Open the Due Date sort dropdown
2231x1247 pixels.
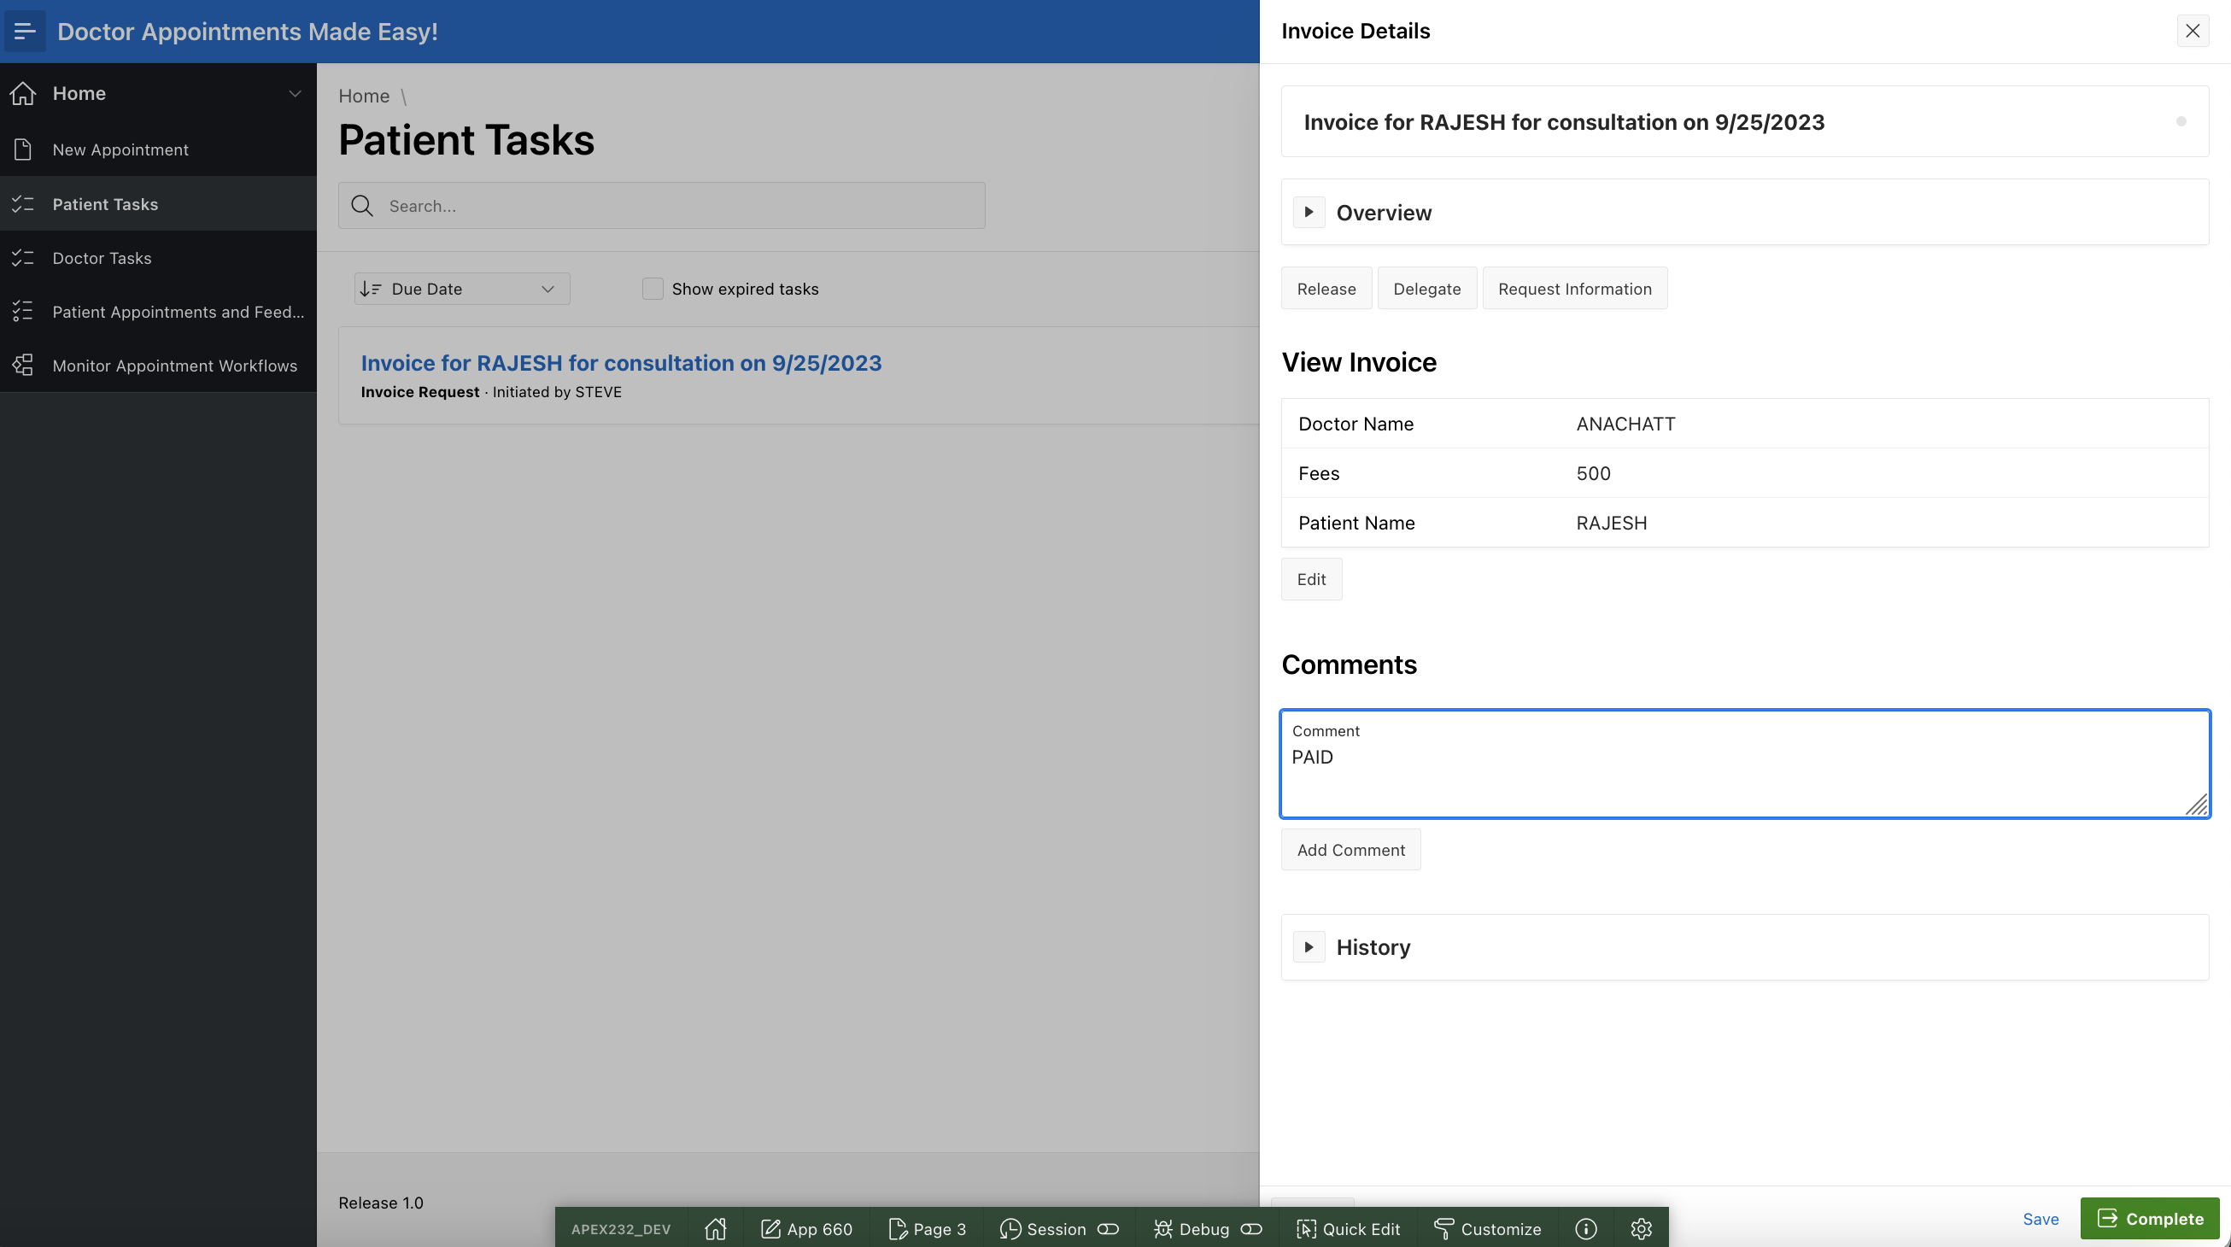(461, 289)
